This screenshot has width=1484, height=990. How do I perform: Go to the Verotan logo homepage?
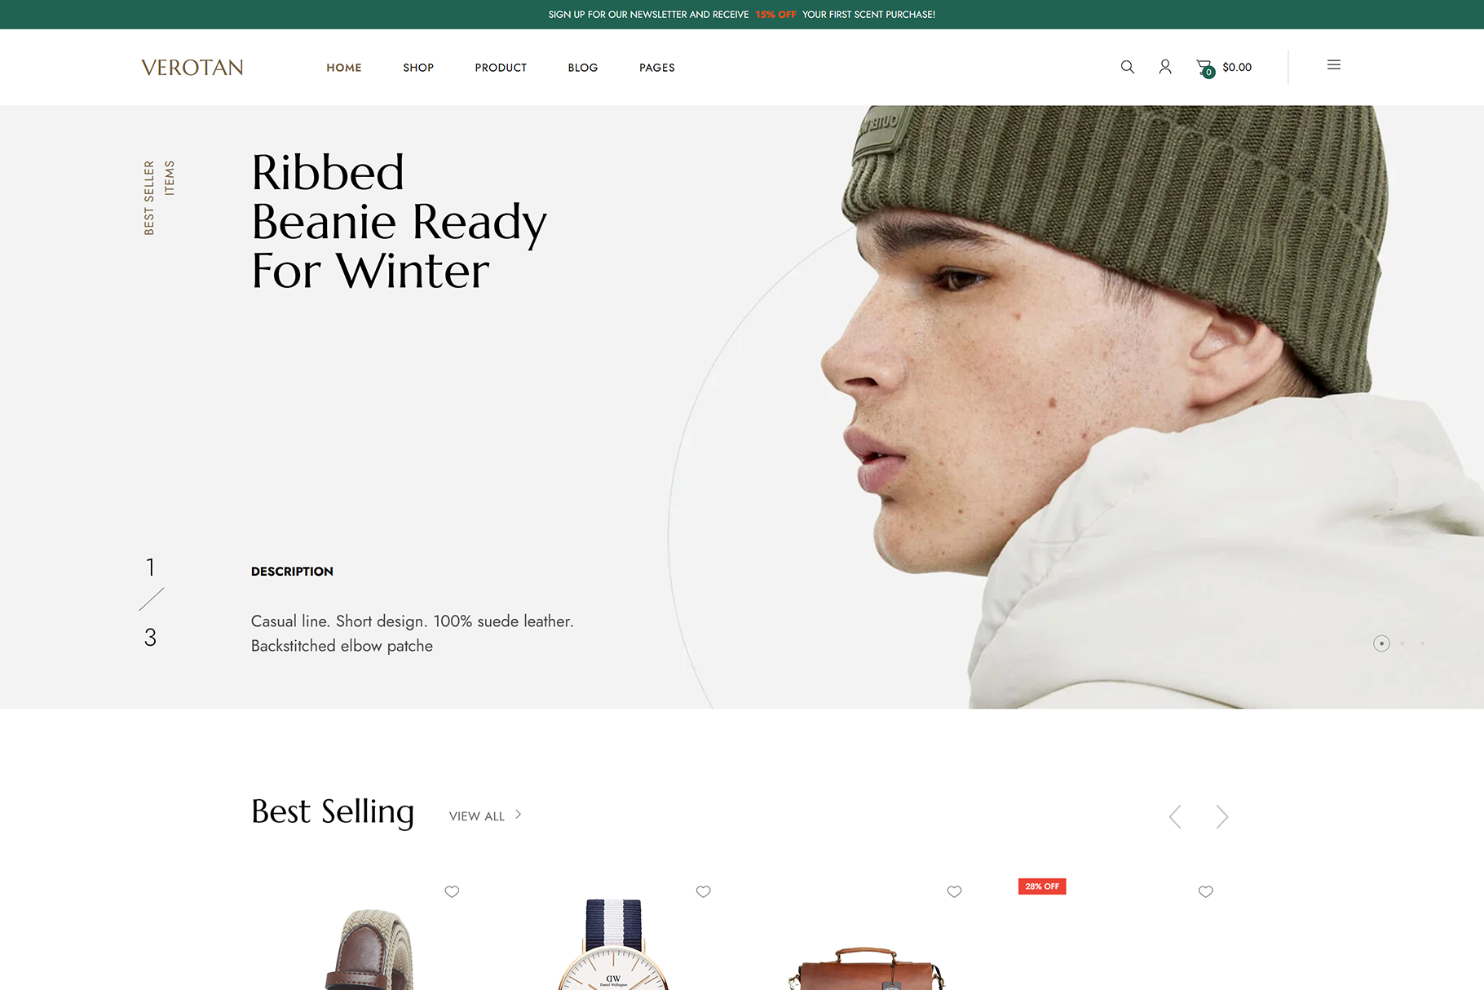(x=192, y=68)
